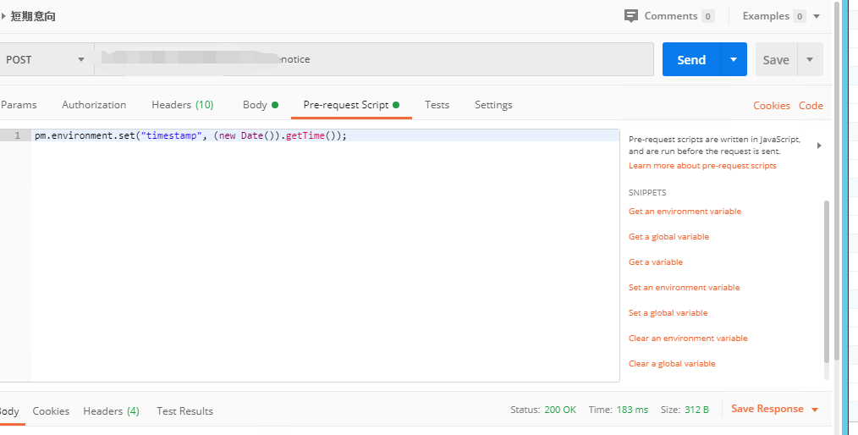Screen dimensions: 858x435
Task: Switch to the Tests tab
Action: [437, 105]
